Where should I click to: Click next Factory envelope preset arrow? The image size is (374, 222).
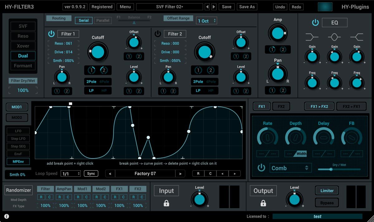point(180,174)
